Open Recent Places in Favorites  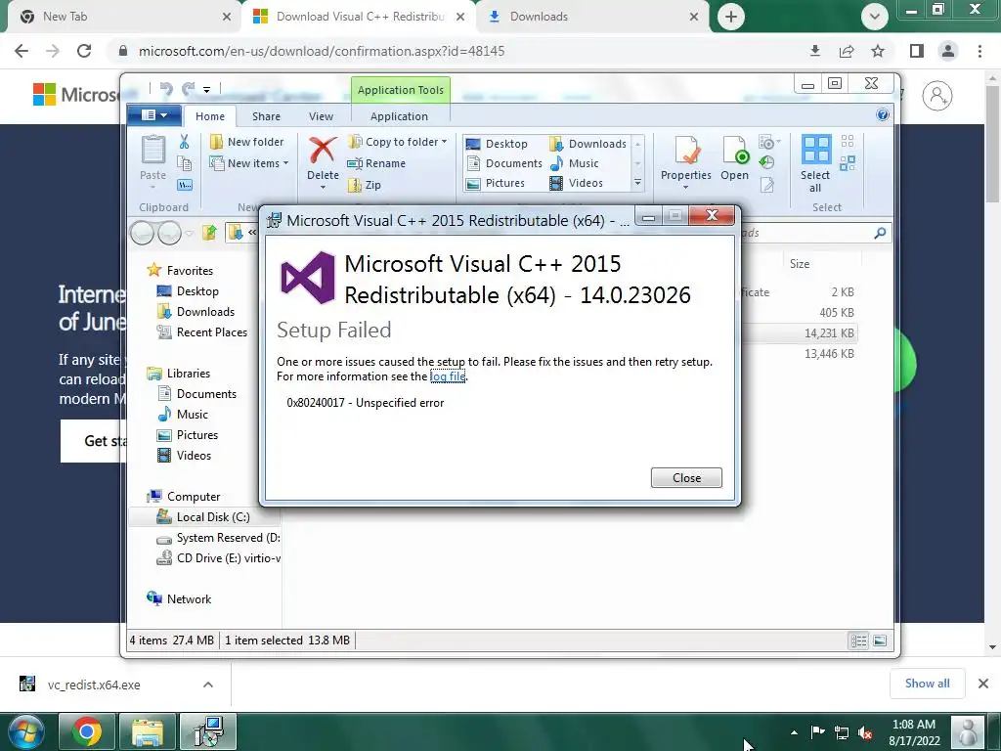pos(201,332)
